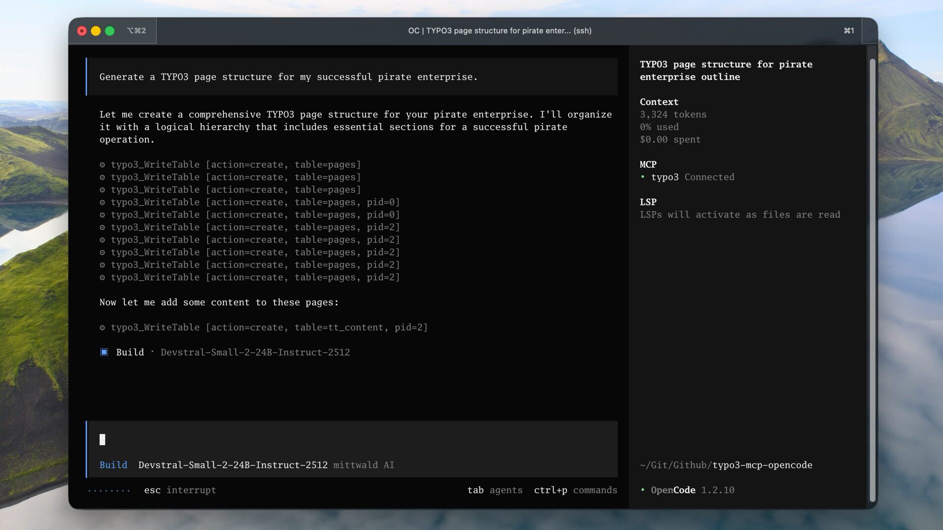Click the mittwald AI provider label
This screenshot has width=943, height=530.
[363, 465]
